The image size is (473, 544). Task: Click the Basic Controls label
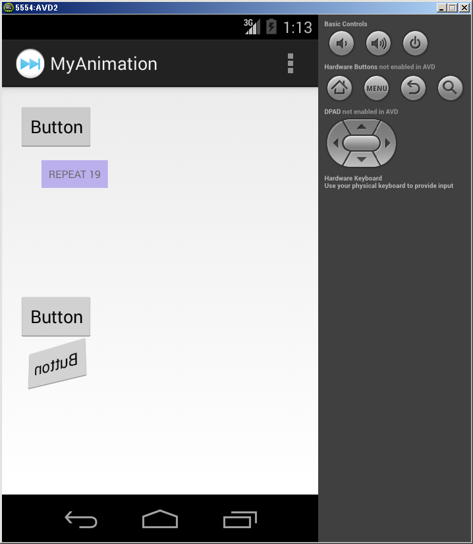345,24
